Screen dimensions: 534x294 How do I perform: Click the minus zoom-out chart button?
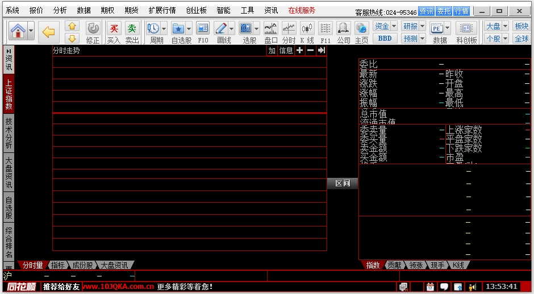tap(310, 50)
